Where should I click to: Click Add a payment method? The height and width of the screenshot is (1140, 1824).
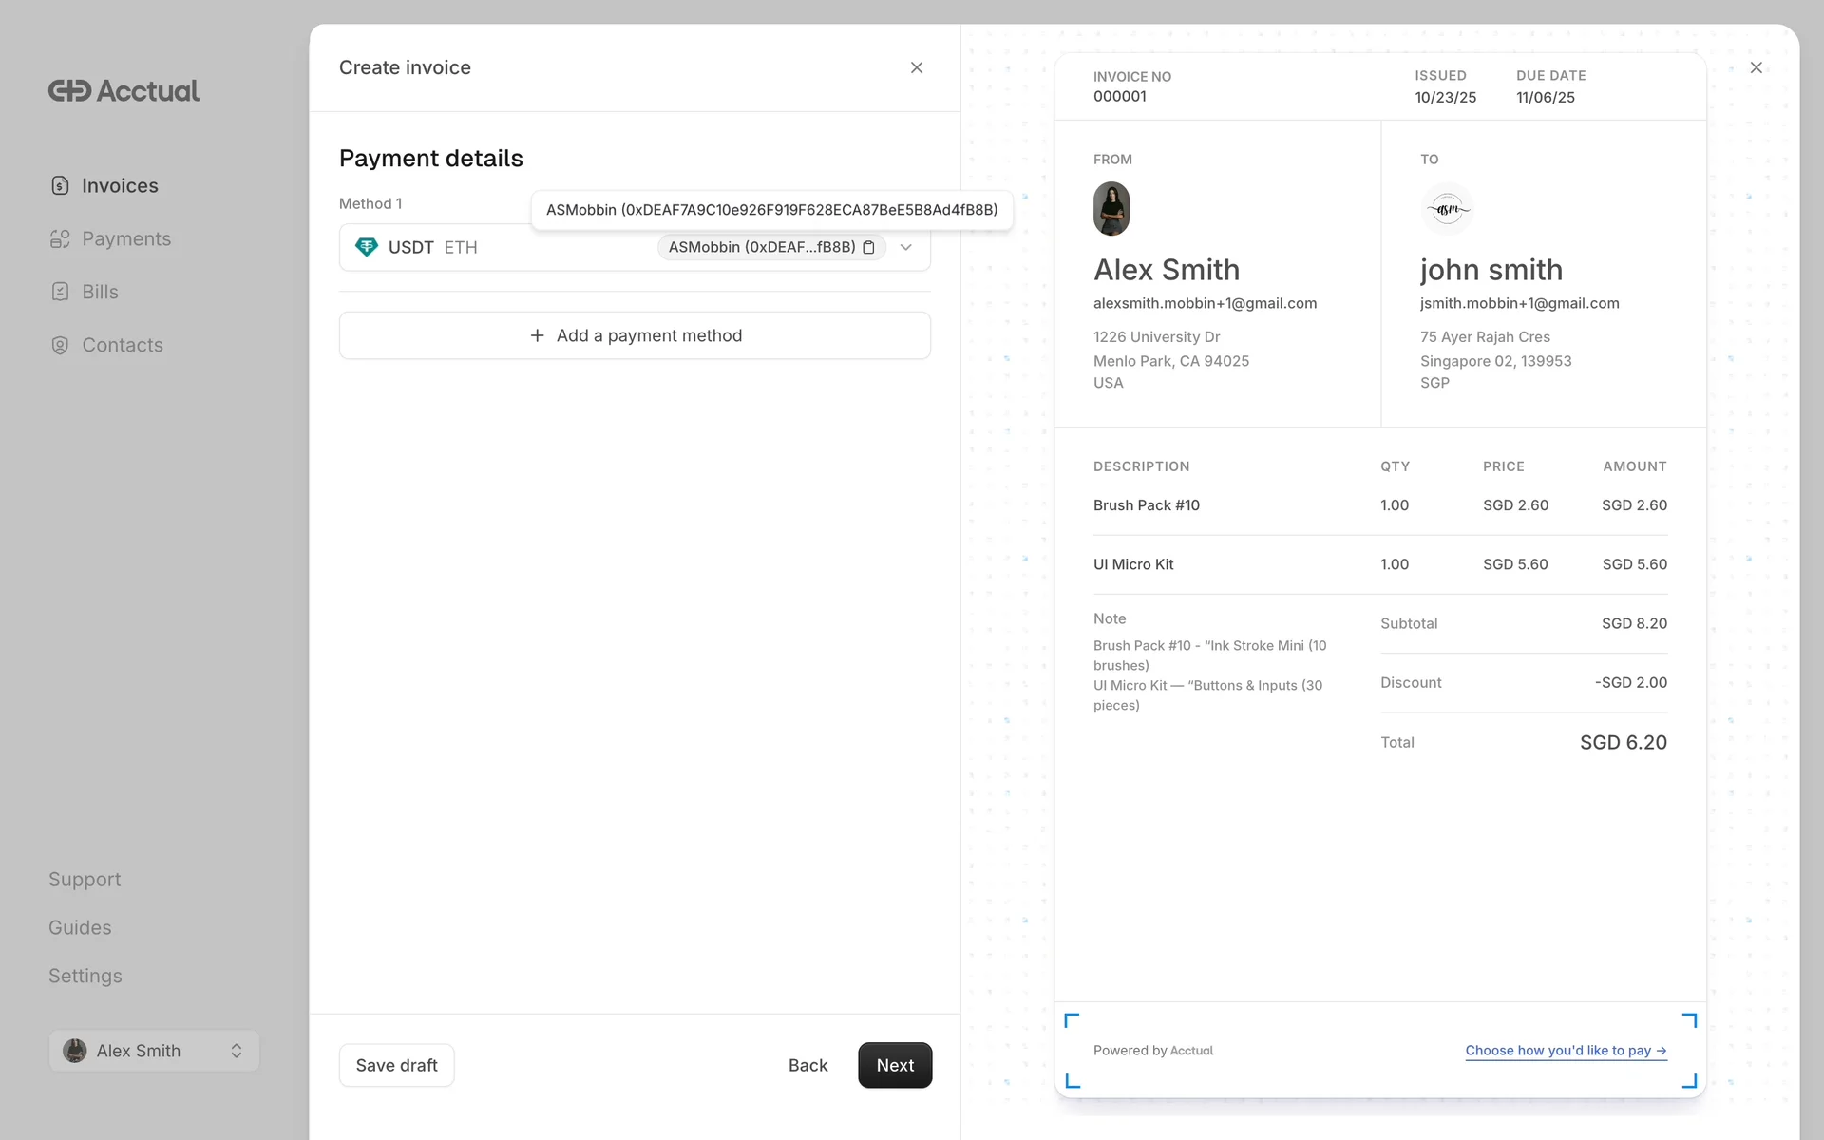635,336
